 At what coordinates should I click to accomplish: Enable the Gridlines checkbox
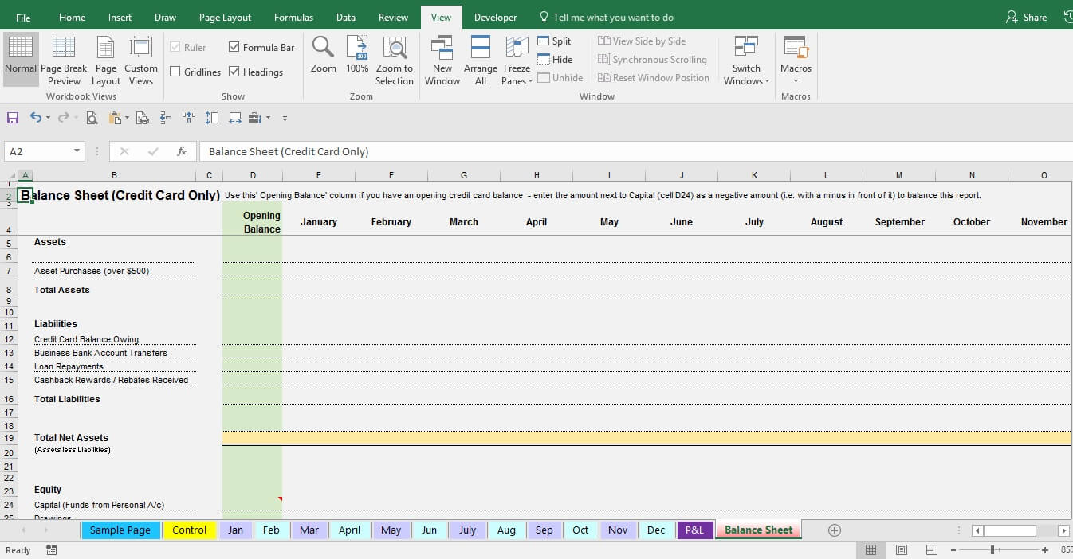(x=175, y=72)
